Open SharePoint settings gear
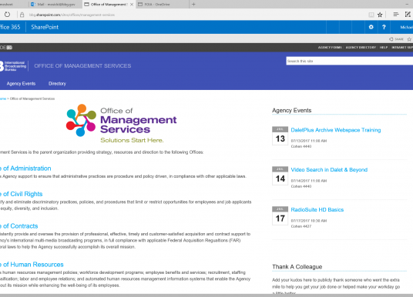 [x=371, y=27]
